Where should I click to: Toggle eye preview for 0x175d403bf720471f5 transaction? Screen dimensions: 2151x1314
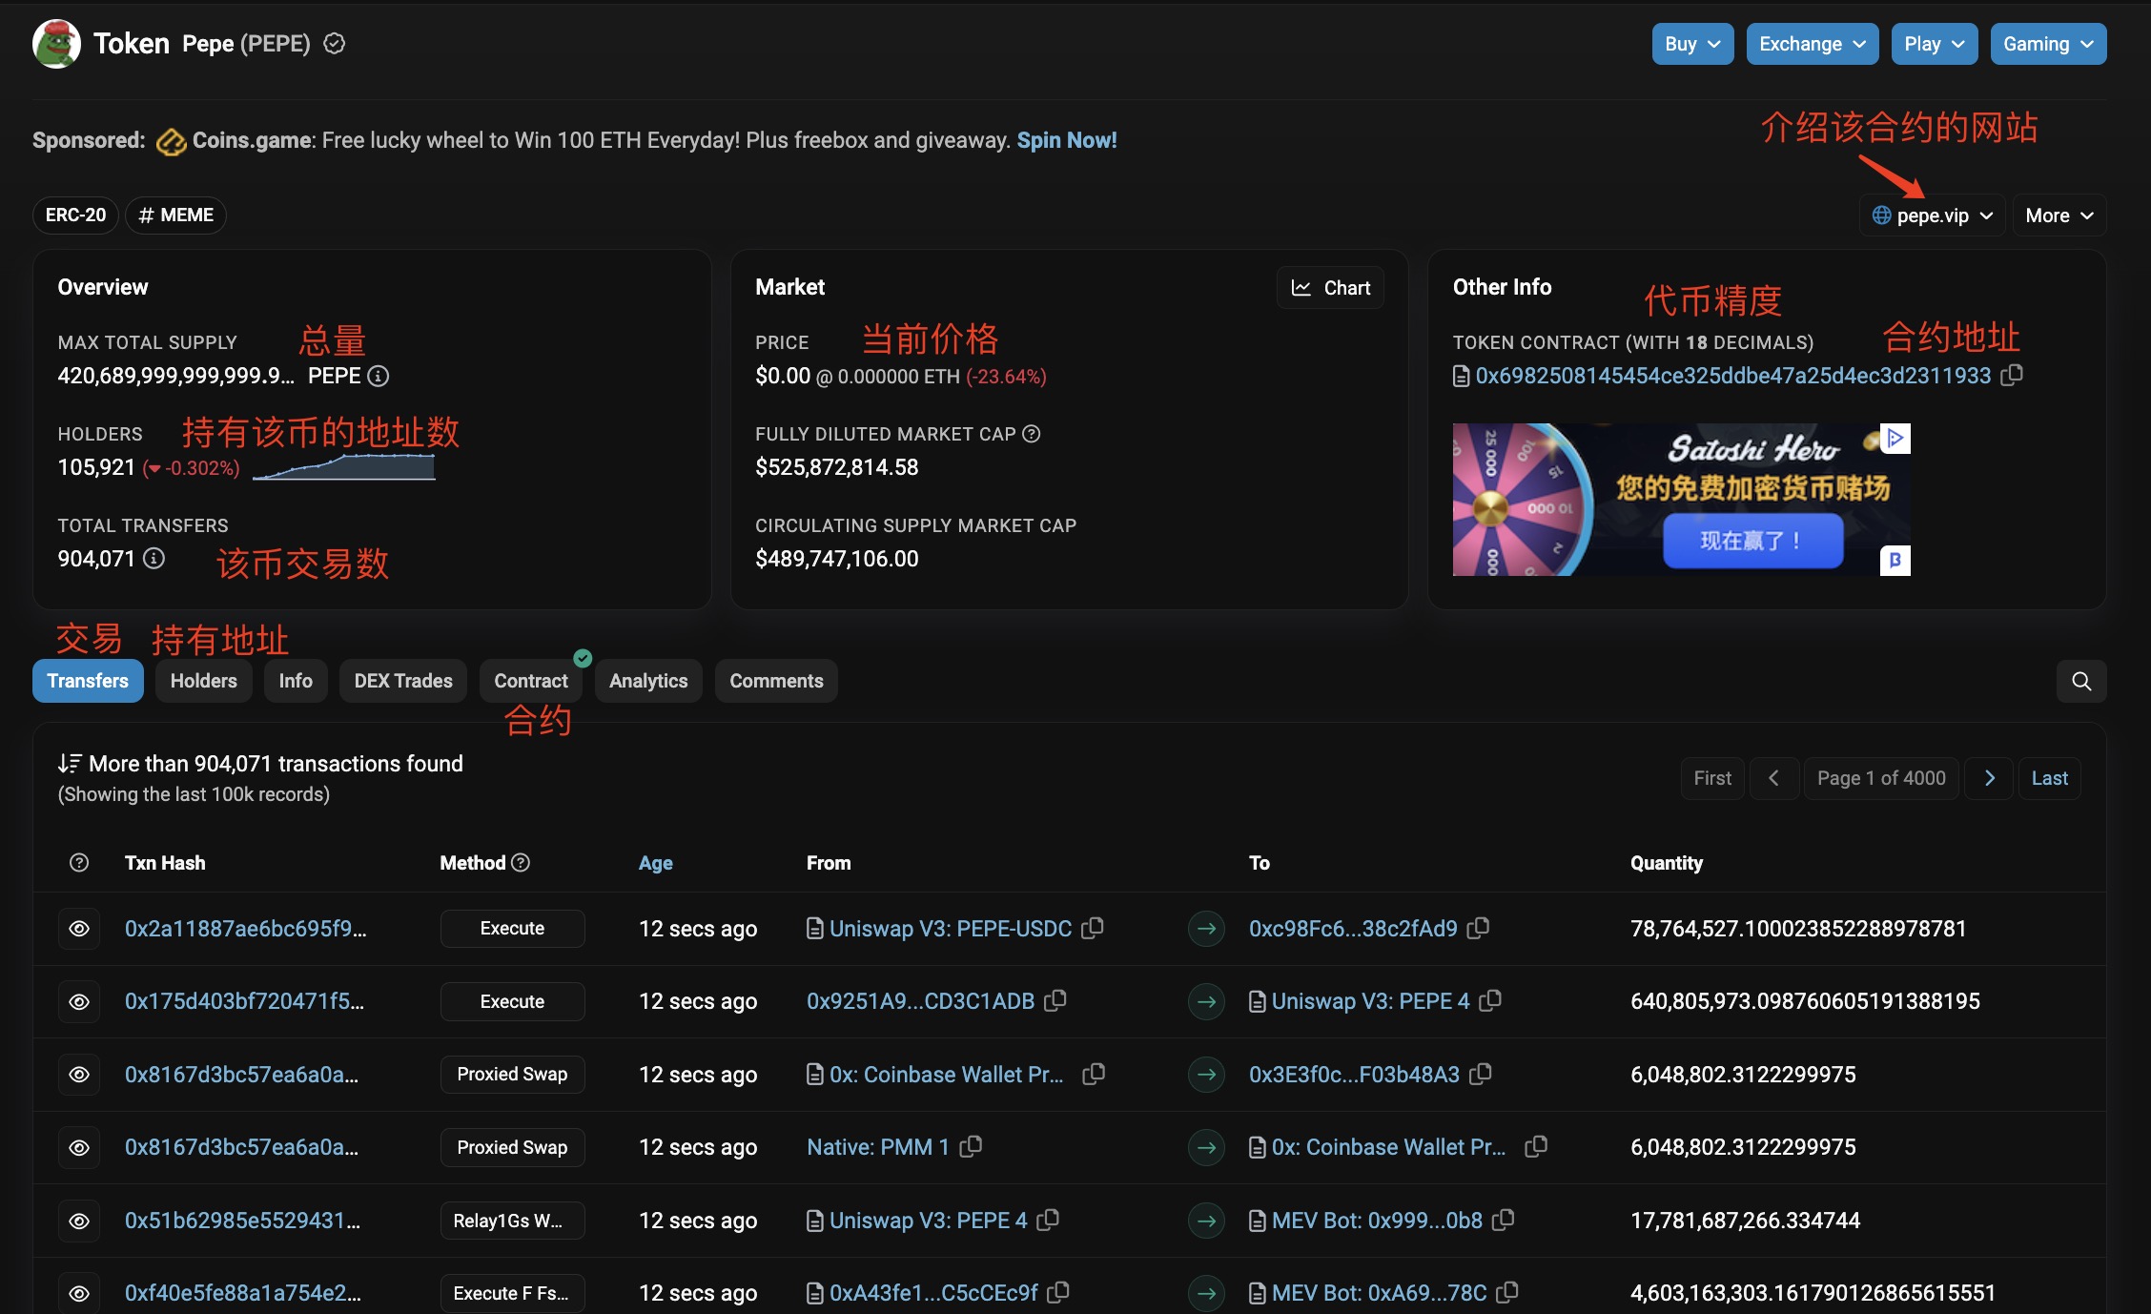[79, 1001]
